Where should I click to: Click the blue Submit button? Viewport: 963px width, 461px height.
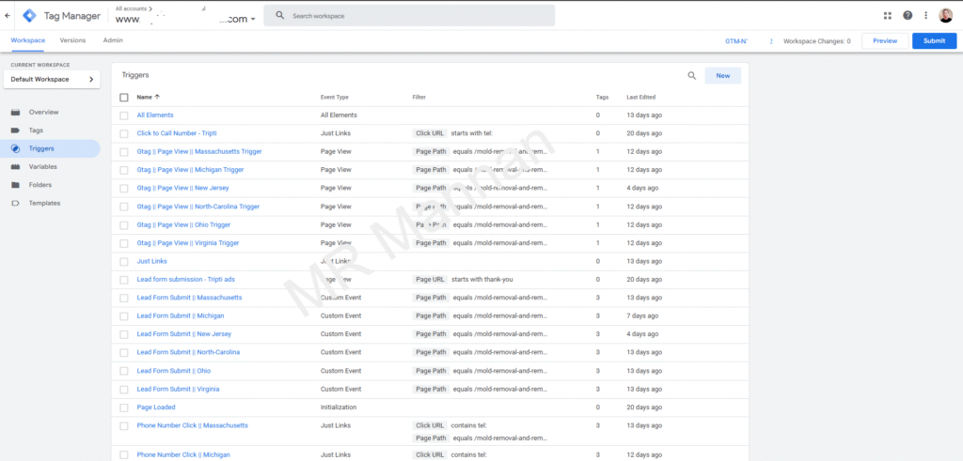pyautogui.click(x=934, y=41)
